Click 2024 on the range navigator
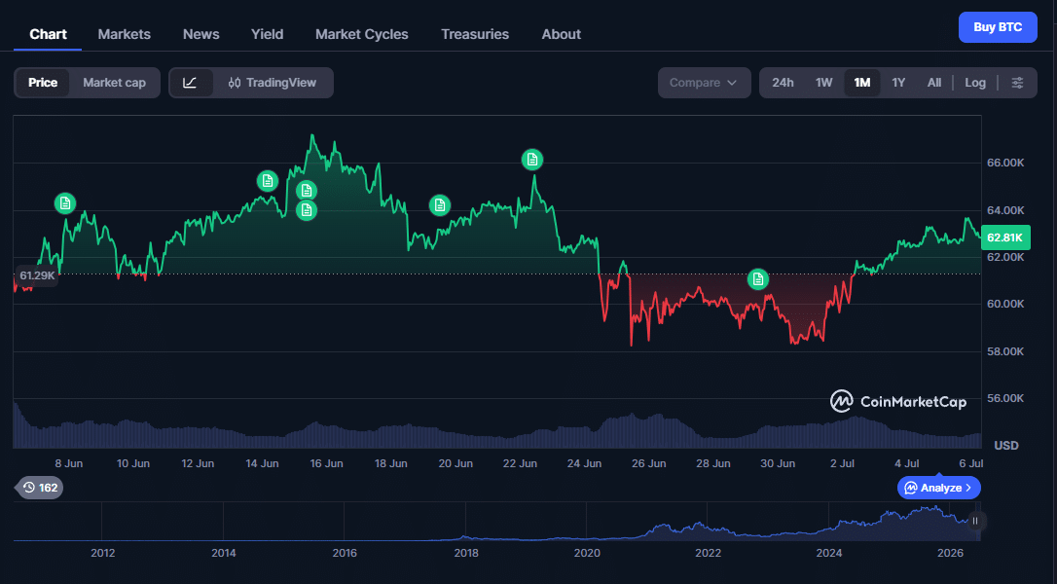Screen dimensions: 1057x584 click(x=828, y=553)
